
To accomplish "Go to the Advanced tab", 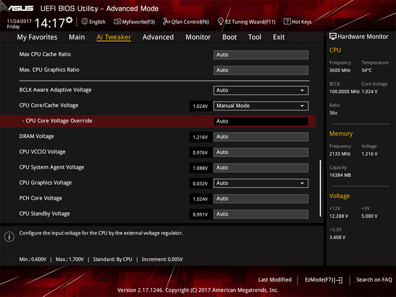I will [x=158, y=37].
